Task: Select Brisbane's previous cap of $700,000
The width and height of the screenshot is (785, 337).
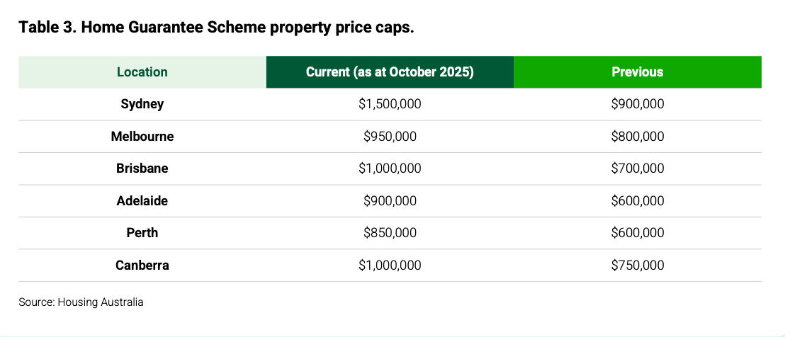Action: (x=638, y=168)
